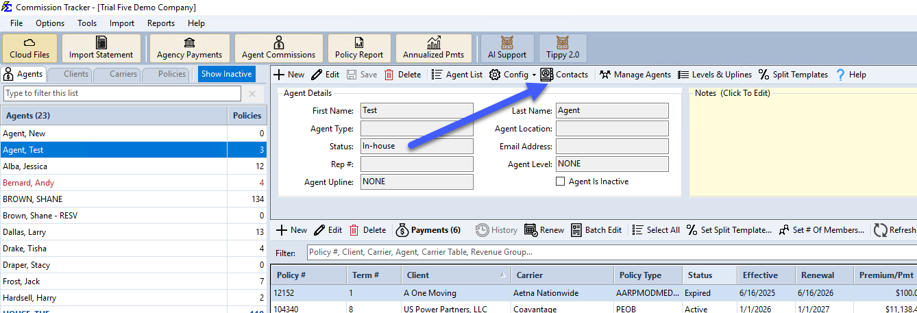This screenshot has height=313, width=917.
Task: Switch to the Agents tab
Action: [24, 74]
